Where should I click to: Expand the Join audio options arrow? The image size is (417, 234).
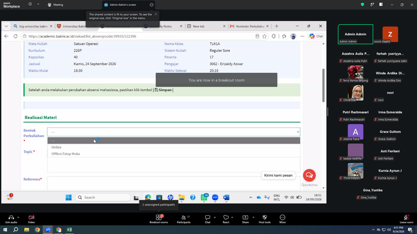point(18,217)
